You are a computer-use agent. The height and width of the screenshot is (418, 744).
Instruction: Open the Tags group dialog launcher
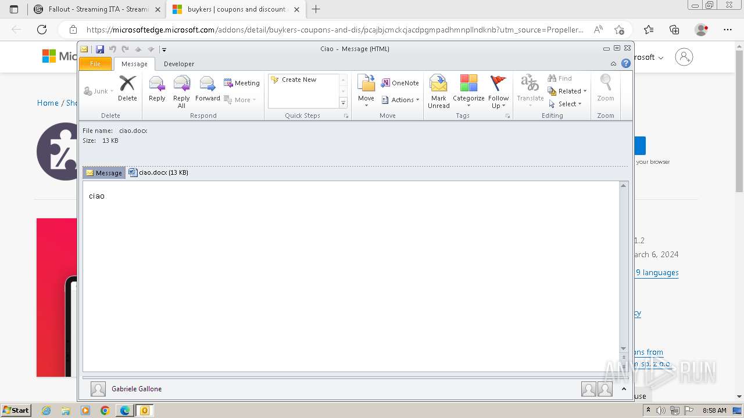(x=507, y=116)
